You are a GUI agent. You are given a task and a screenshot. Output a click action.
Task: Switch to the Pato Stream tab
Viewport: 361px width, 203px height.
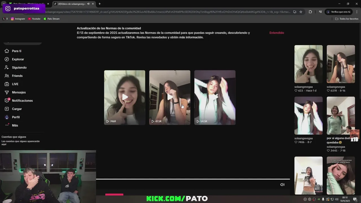click(29, 4)
